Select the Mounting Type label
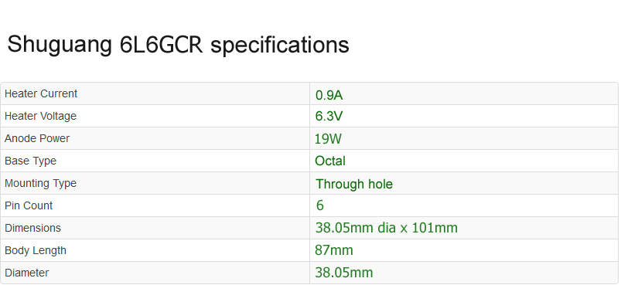The width and height of the screenshot is (621, 285). tap(40, 183)
